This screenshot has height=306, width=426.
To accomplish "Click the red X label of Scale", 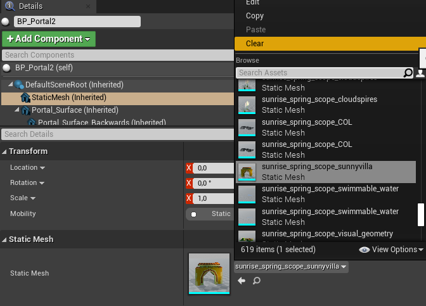I will pos(189,198).
